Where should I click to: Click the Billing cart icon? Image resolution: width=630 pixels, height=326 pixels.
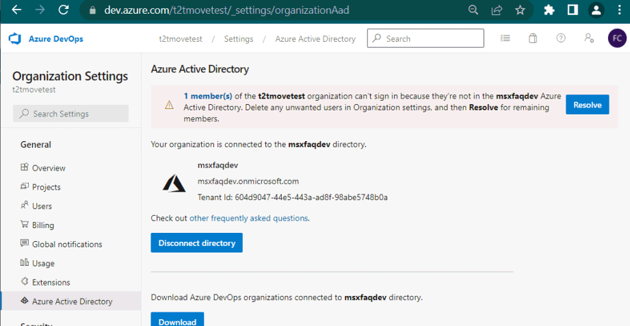[x=25, y=224]
